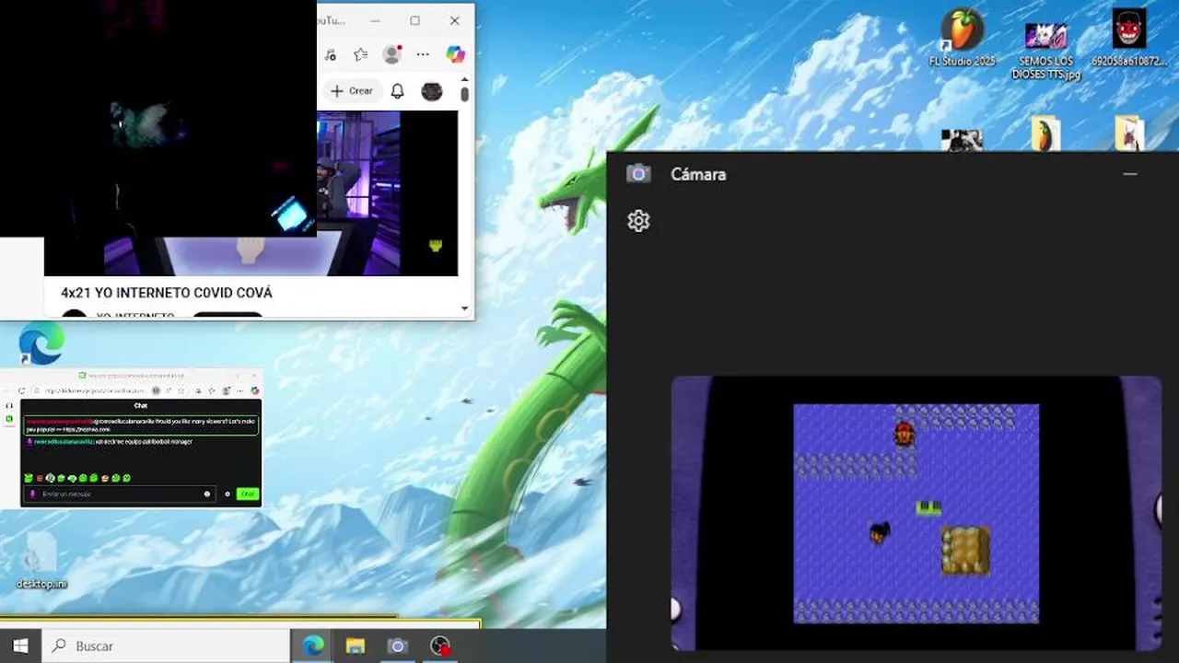The height and width of the screenshot is (663, 1179).
Task: Click the Buscar taskbar search box
Action: click(167, 646)
